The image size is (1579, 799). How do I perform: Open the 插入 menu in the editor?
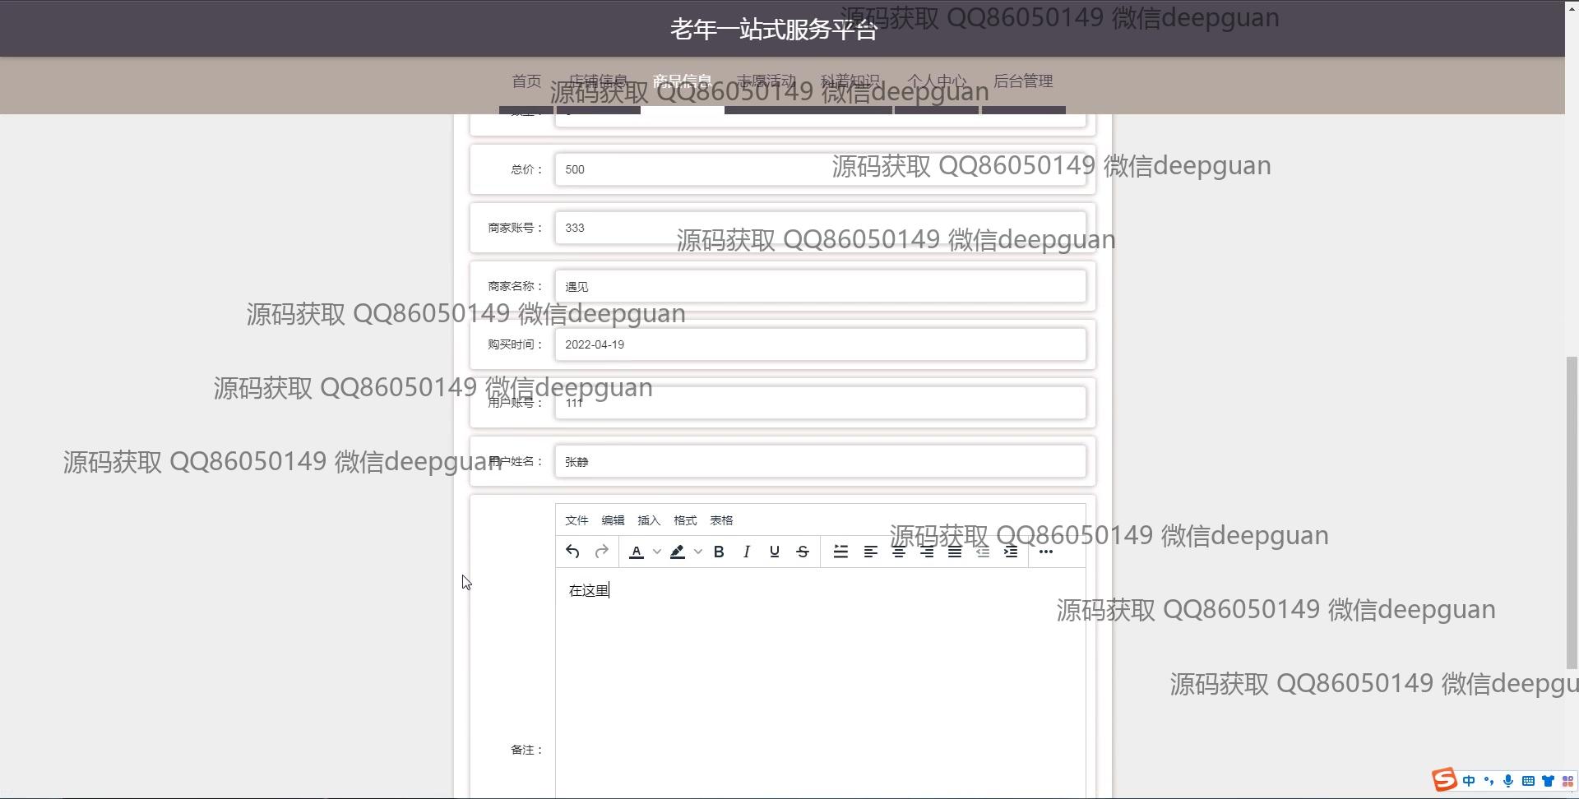click(x=649, y=520)
